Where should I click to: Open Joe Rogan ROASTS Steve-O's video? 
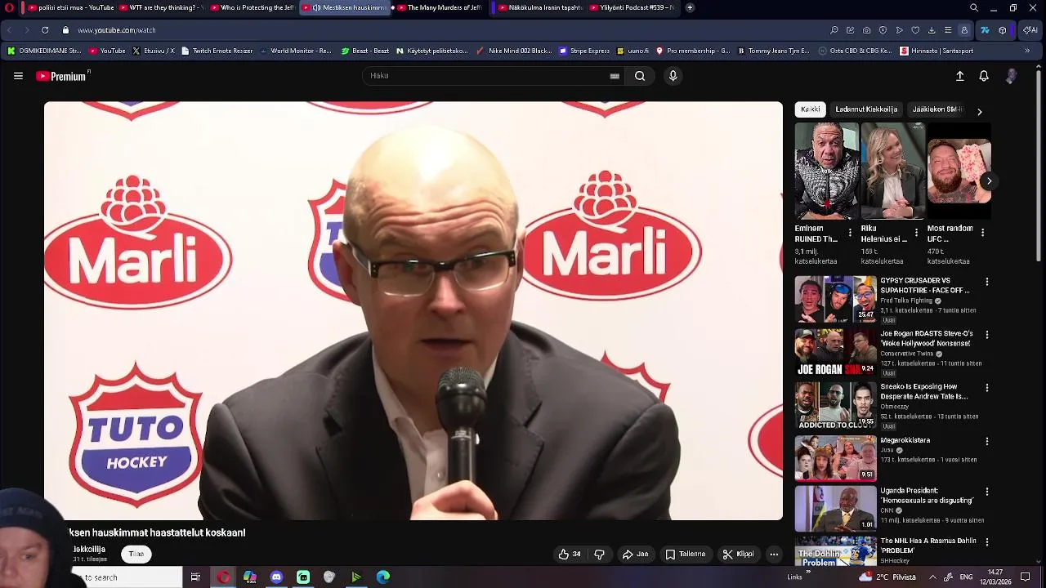click(926, 338)
